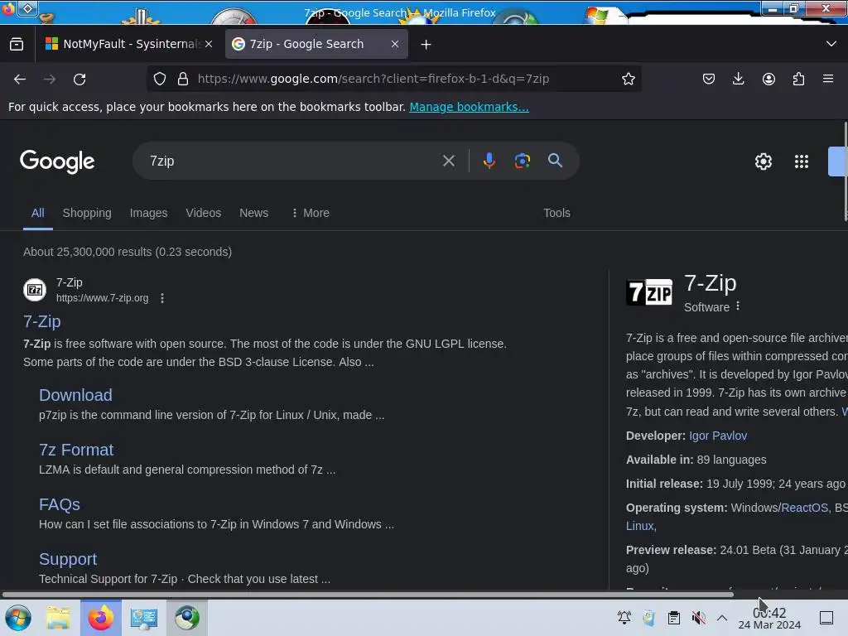
Task: Open the Google apps grid
Action: pos(802,161)
